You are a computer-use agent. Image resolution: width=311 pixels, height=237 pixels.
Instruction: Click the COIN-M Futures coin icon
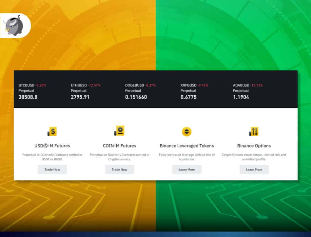119,131
